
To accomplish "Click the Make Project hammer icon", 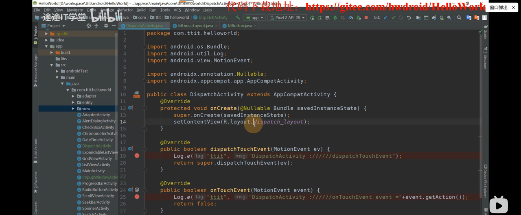I will point(238,17).
